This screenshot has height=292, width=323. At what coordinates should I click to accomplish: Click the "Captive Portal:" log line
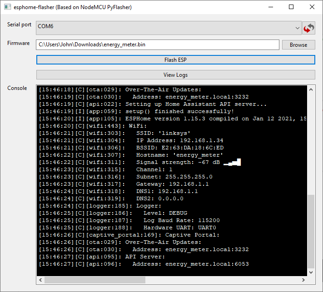pos(129,235)
